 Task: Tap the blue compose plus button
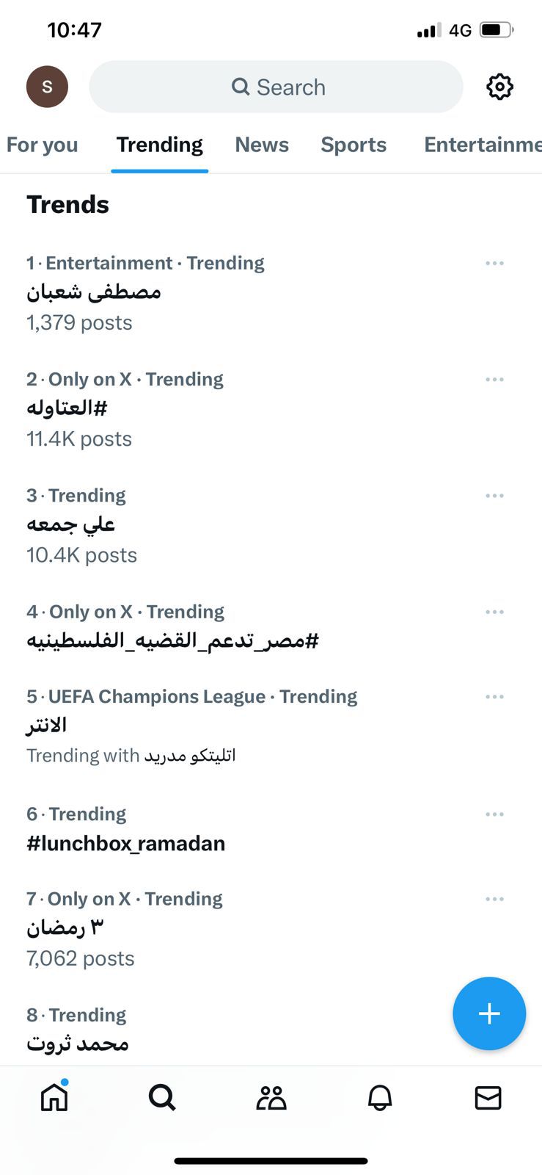489,1013
